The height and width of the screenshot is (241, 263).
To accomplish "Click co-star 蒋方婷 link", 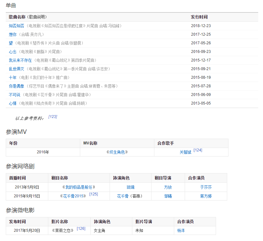I will point(206,196).
